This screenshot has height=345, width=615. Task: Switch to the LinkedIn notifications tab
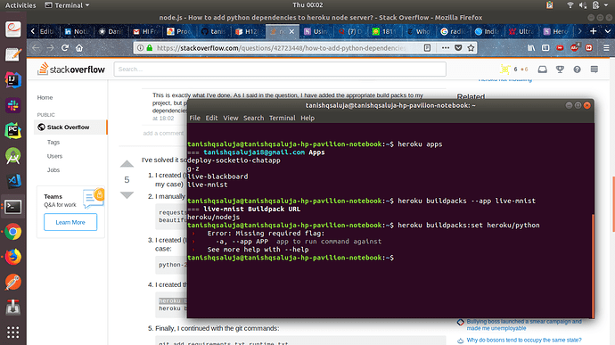point(77,31)
